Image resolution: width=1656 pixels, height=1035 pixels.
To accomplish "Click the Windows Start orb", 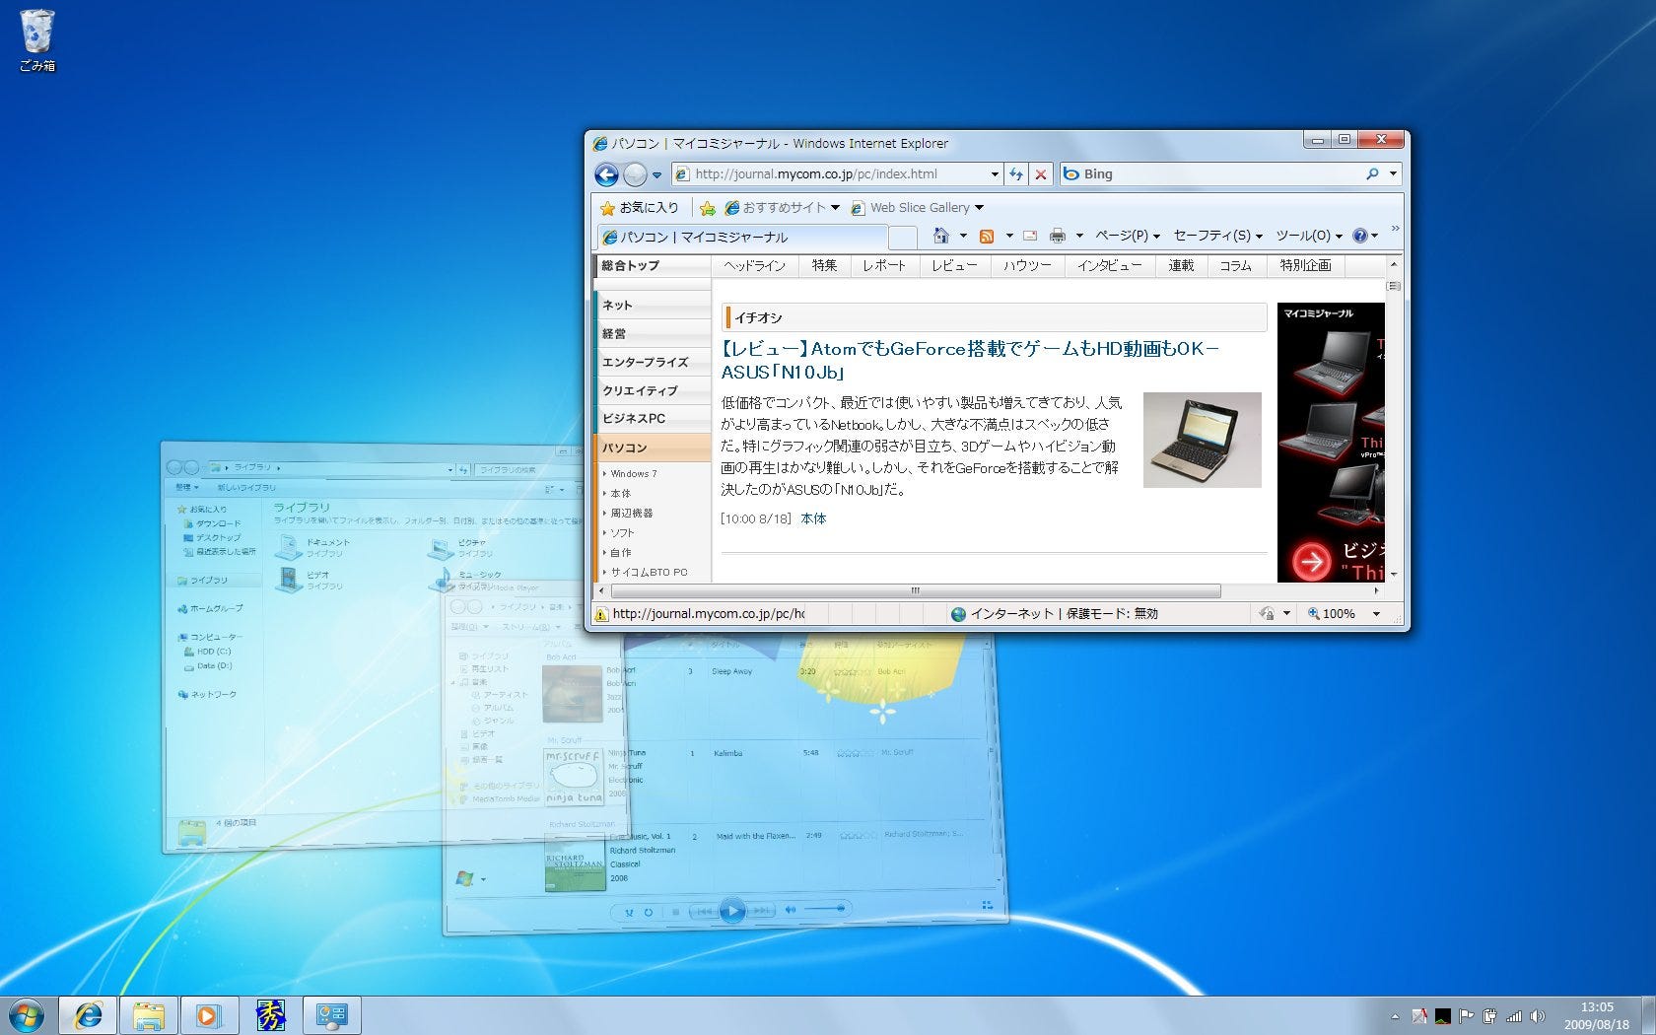I will click(27, 1015).
